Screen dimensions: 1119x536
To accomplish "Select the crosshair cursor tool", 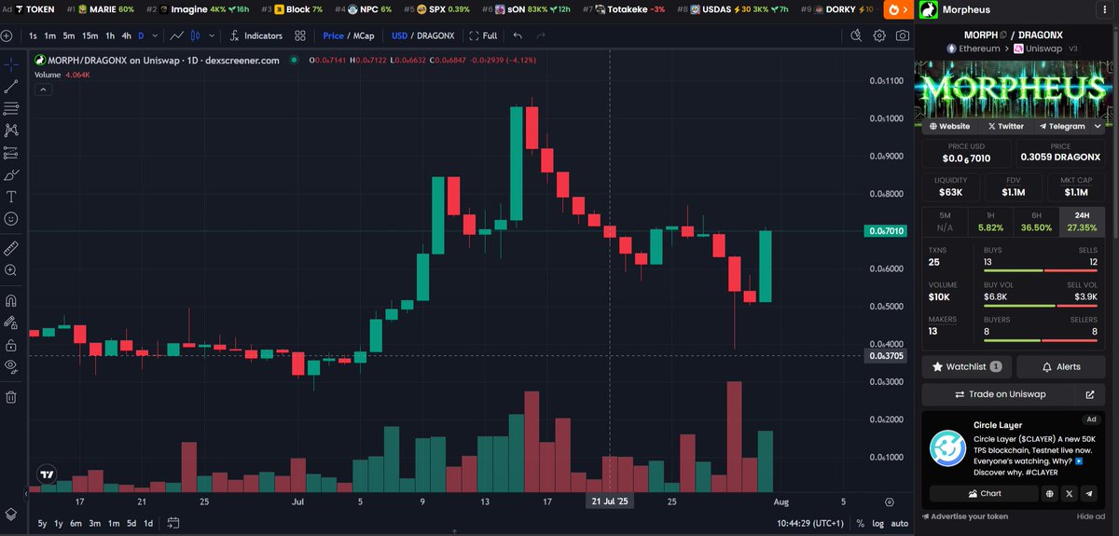I will tap(11, 64).
